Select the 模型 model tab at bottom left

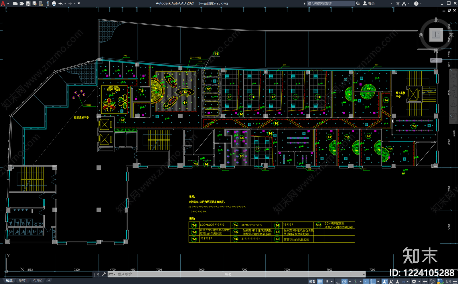[x=9, y=280]
